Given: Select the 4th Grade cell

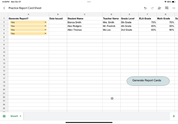Looking at the screenshot, I should [129, 26].
